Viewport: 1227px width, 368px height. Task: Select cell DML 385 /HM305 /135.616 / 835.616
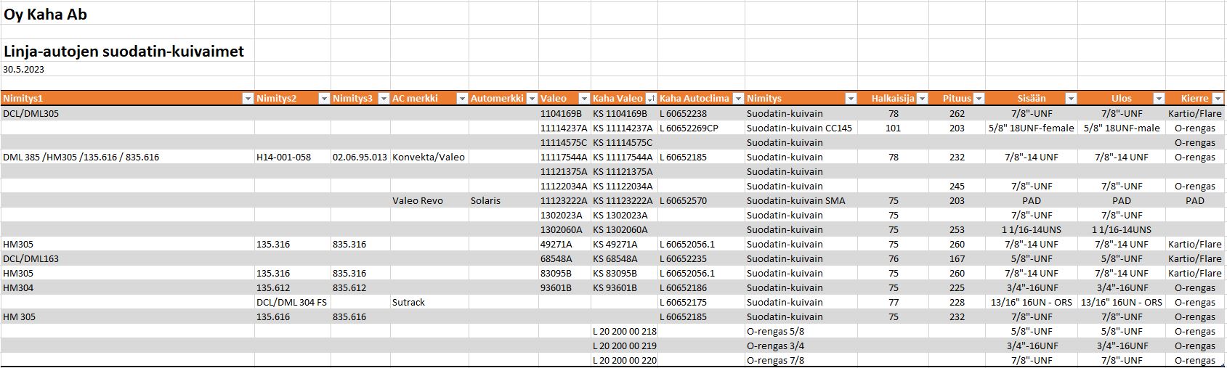pos(127,158)
